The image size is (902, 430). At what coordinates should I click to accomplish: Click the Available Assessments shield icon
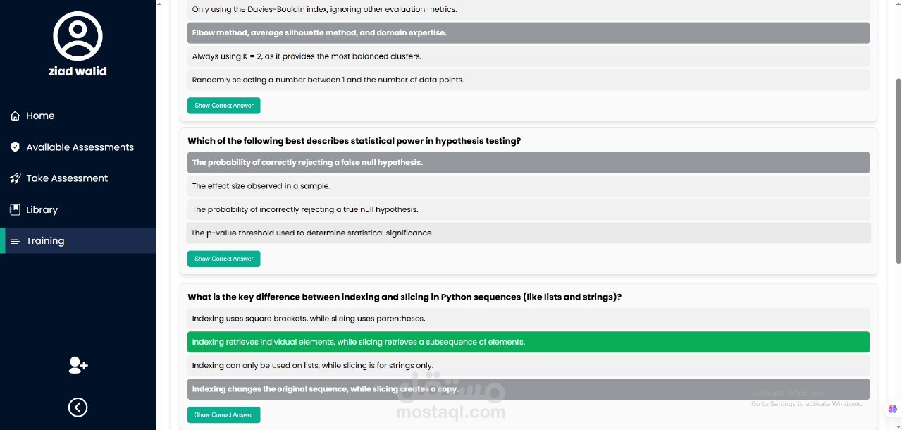click(15, 147)
